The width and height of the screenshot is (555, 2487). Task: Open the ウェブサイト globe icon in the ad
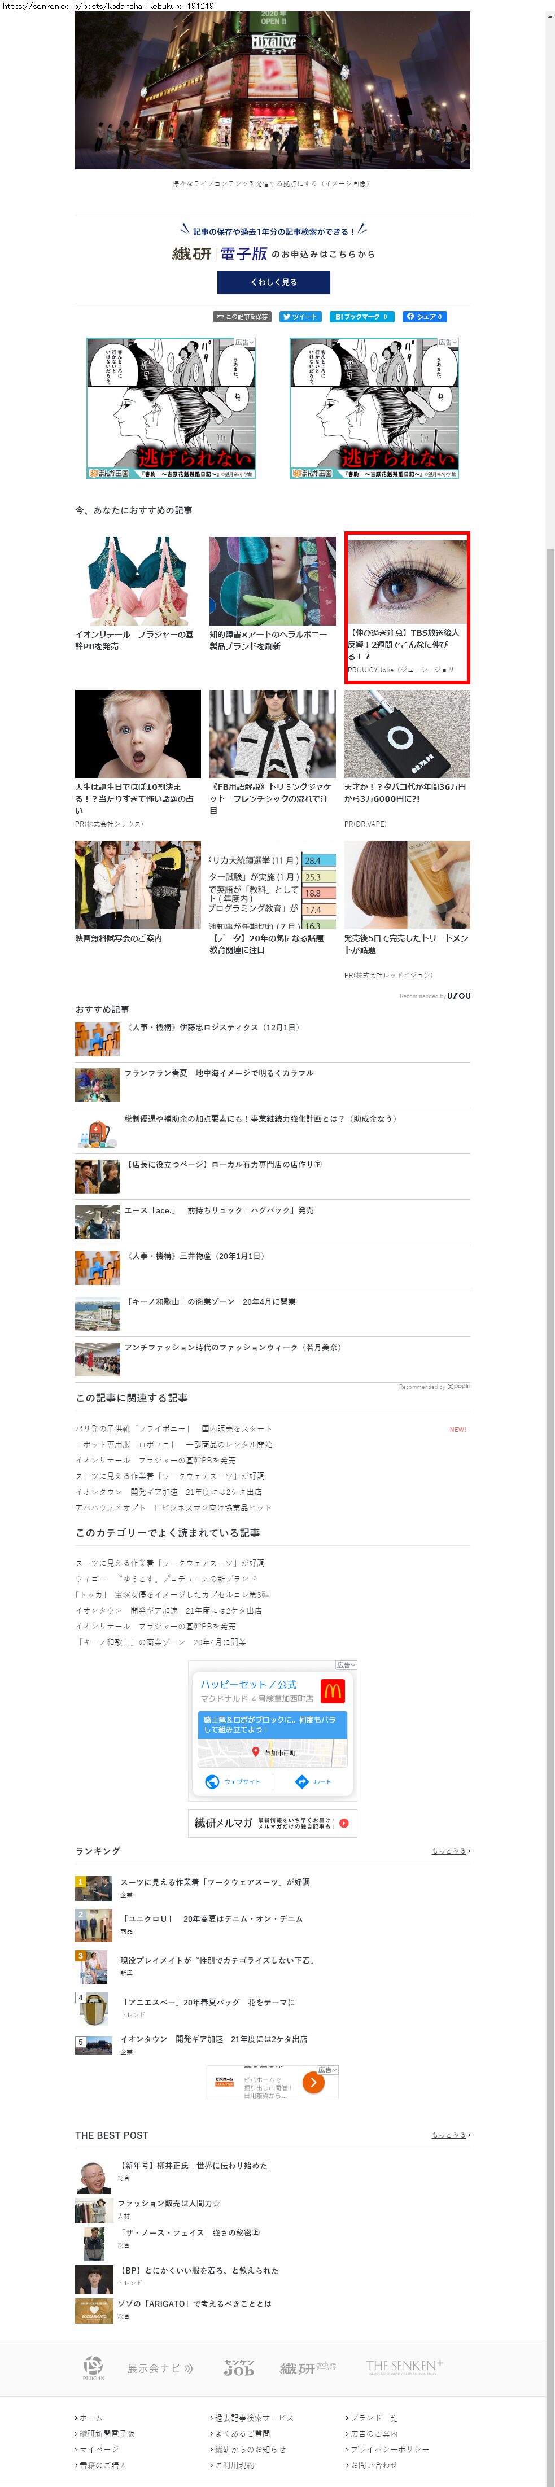pos(212,1781)
